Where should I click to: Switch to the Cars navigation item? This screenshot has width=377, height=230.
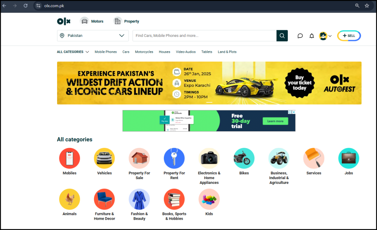click(x=126, y=52)
